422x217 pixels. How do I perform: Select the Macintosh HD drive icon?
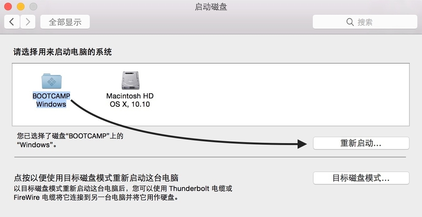(x=130, y=80)
